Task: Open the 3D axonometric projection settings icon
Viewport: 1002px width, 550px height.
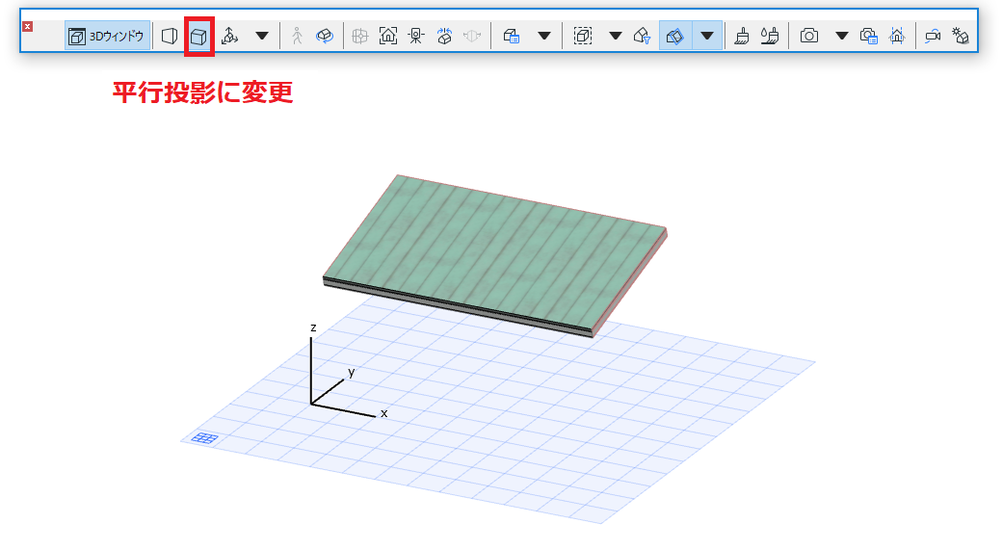Action: 230,36
